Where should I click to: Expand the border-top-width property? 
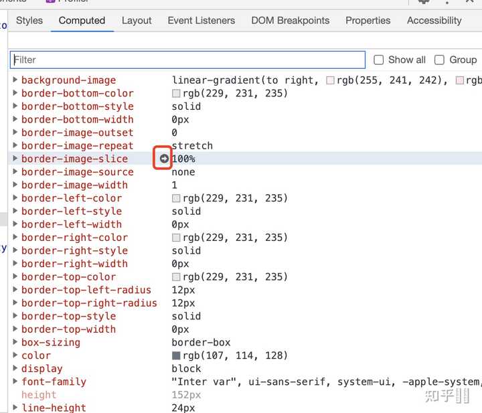point(15,329)
